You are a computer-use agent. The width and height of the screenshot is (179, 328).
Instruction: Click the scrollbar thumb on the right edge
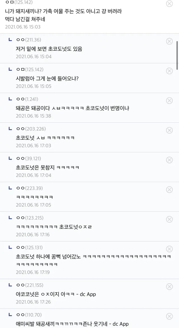(177, 55)
